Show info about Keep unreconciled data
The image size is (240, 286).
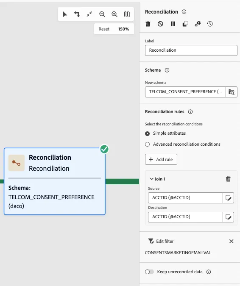coord(209,272)
